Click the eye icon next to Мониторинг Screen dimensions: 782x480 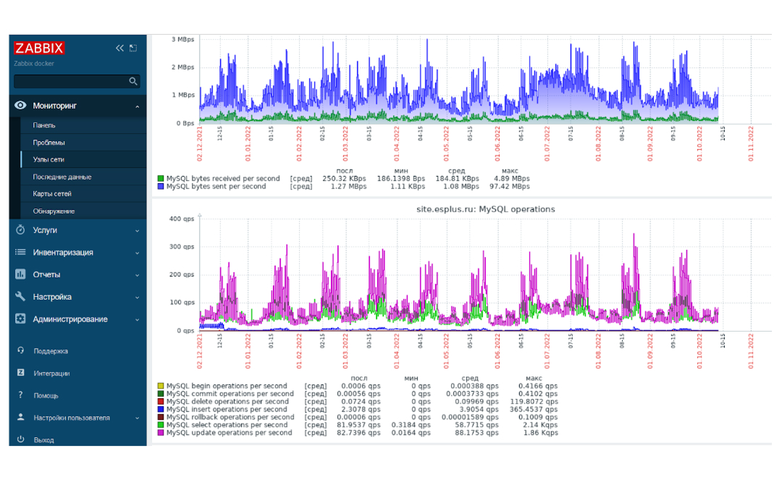(20, 105)
